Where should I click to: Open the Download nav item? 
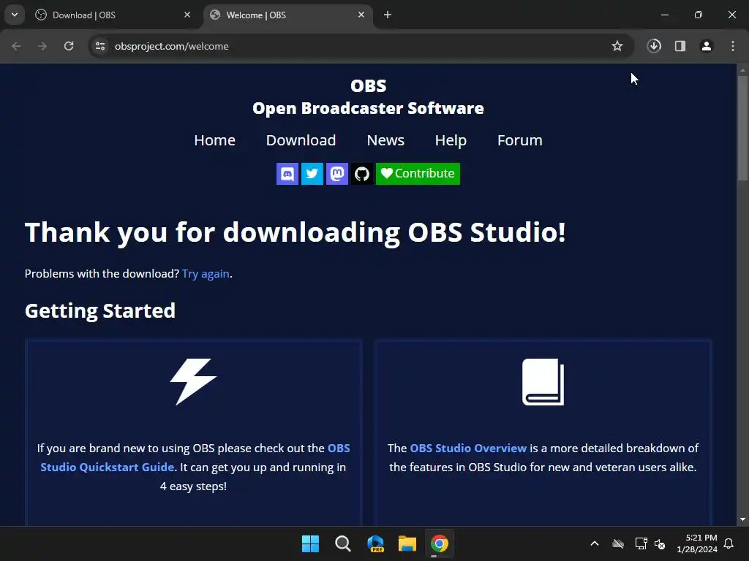[301, 140]
